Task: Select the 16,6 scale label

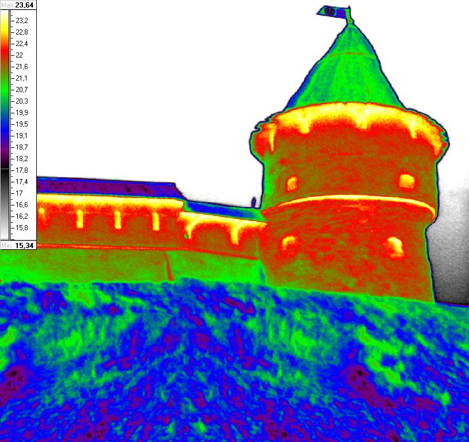Action: (21, 204)
